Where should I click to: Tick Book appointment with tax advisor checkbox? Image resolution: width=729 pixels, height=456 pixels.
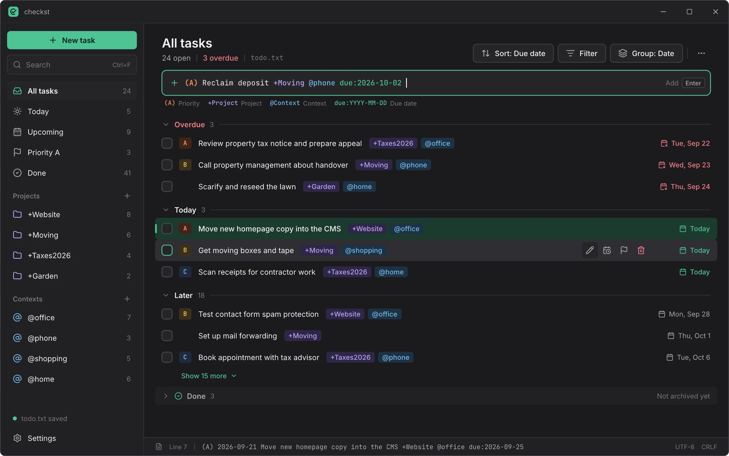click(167, 358)
